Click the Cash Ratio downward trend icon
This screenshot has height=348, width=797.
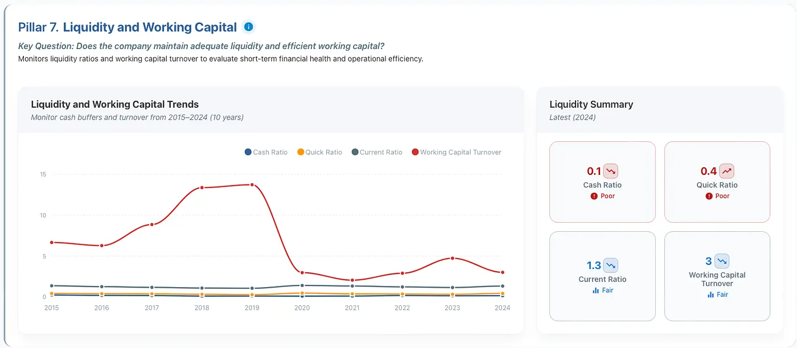pos(611,171)
